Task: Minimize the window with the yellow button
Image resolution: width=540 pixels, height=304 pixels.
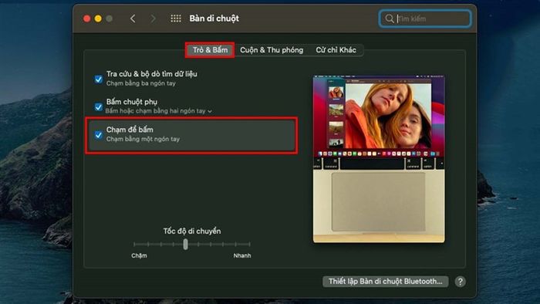Action: 98,19
